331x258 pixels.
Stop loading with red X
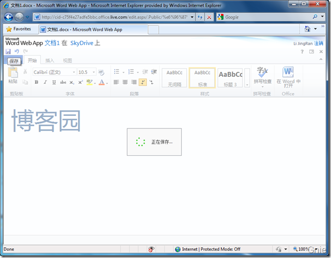click(209, 17)
